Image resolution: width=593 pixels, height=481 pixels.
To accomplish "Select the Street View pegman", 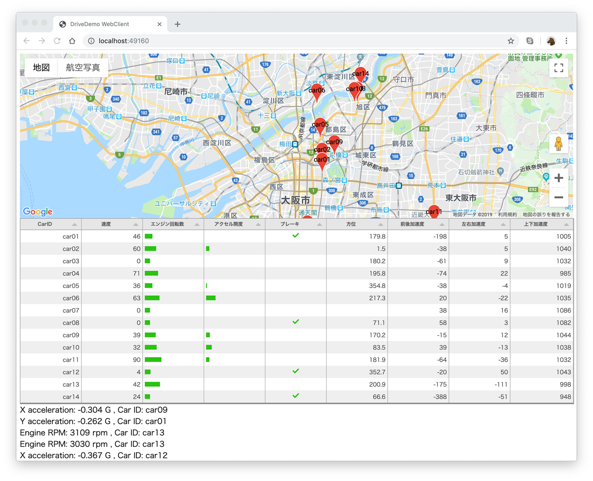I will [559, 144].
